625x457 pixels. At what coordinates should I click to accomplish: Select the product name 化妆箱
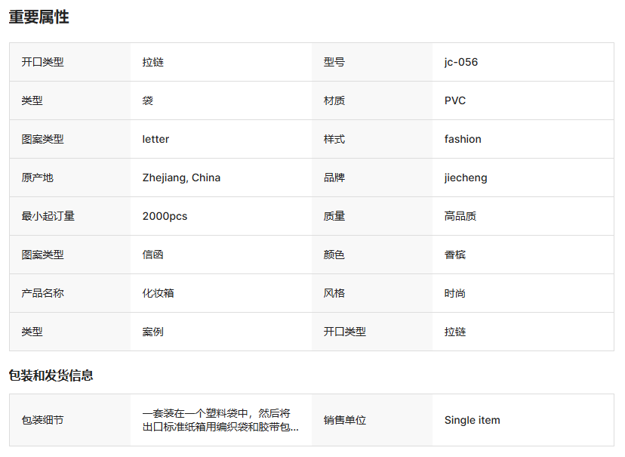click(158, 293)
